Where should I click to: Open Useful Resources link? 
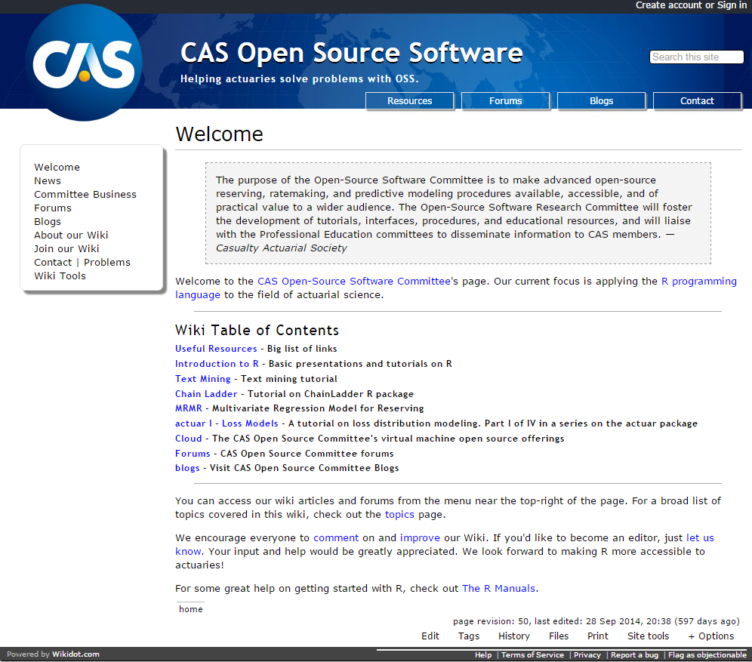[x=216, y=349]
